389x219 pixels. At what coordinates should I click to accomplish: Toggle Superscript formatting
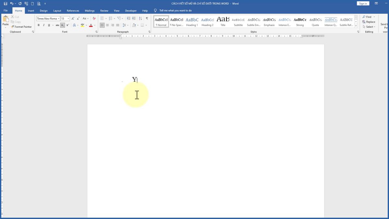(67, 25)
